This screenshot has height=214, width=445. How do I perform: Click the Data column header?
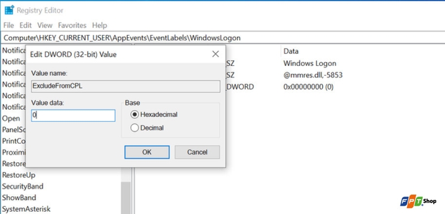point(291,51)
